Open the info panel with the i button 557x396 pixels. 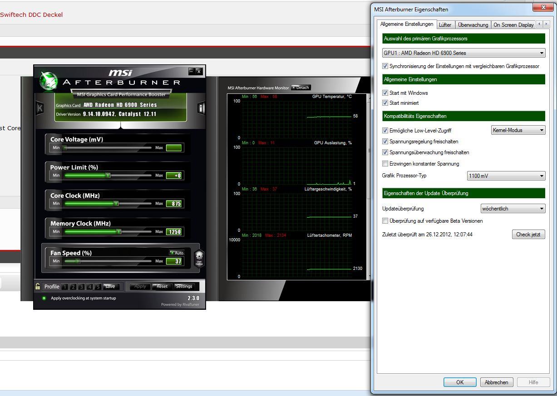(201, 108)
